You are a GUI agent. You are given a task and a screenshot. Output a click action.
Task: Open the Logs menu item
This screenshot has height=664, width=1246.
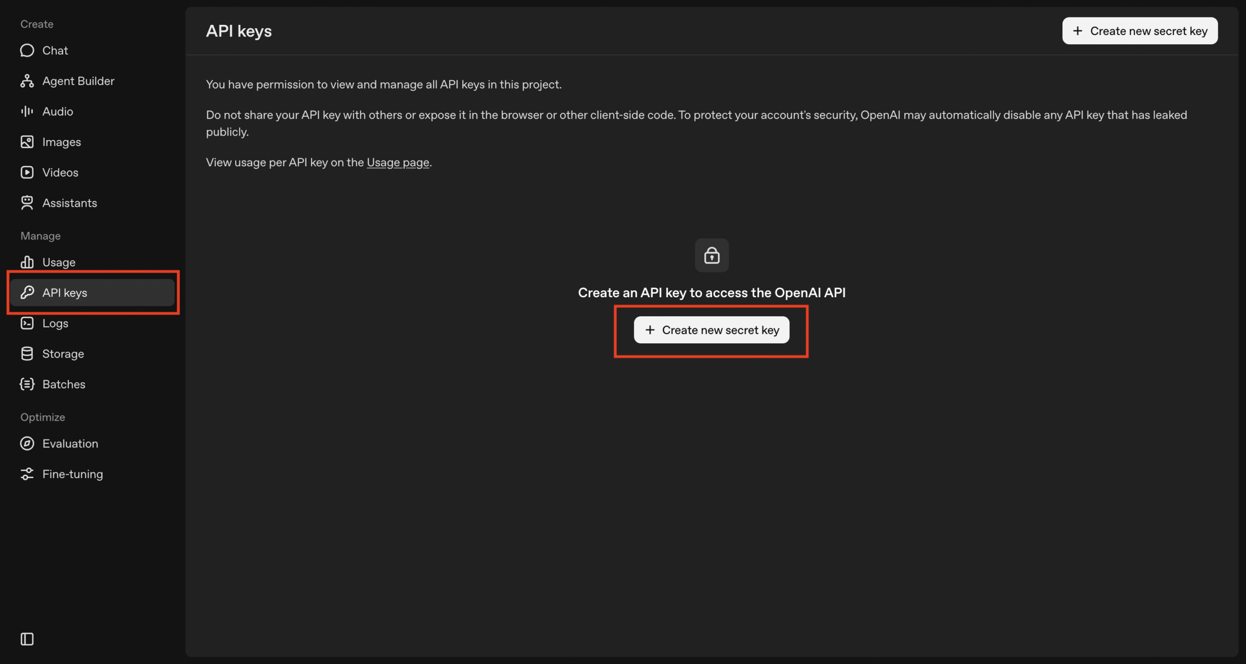(55, 323)
